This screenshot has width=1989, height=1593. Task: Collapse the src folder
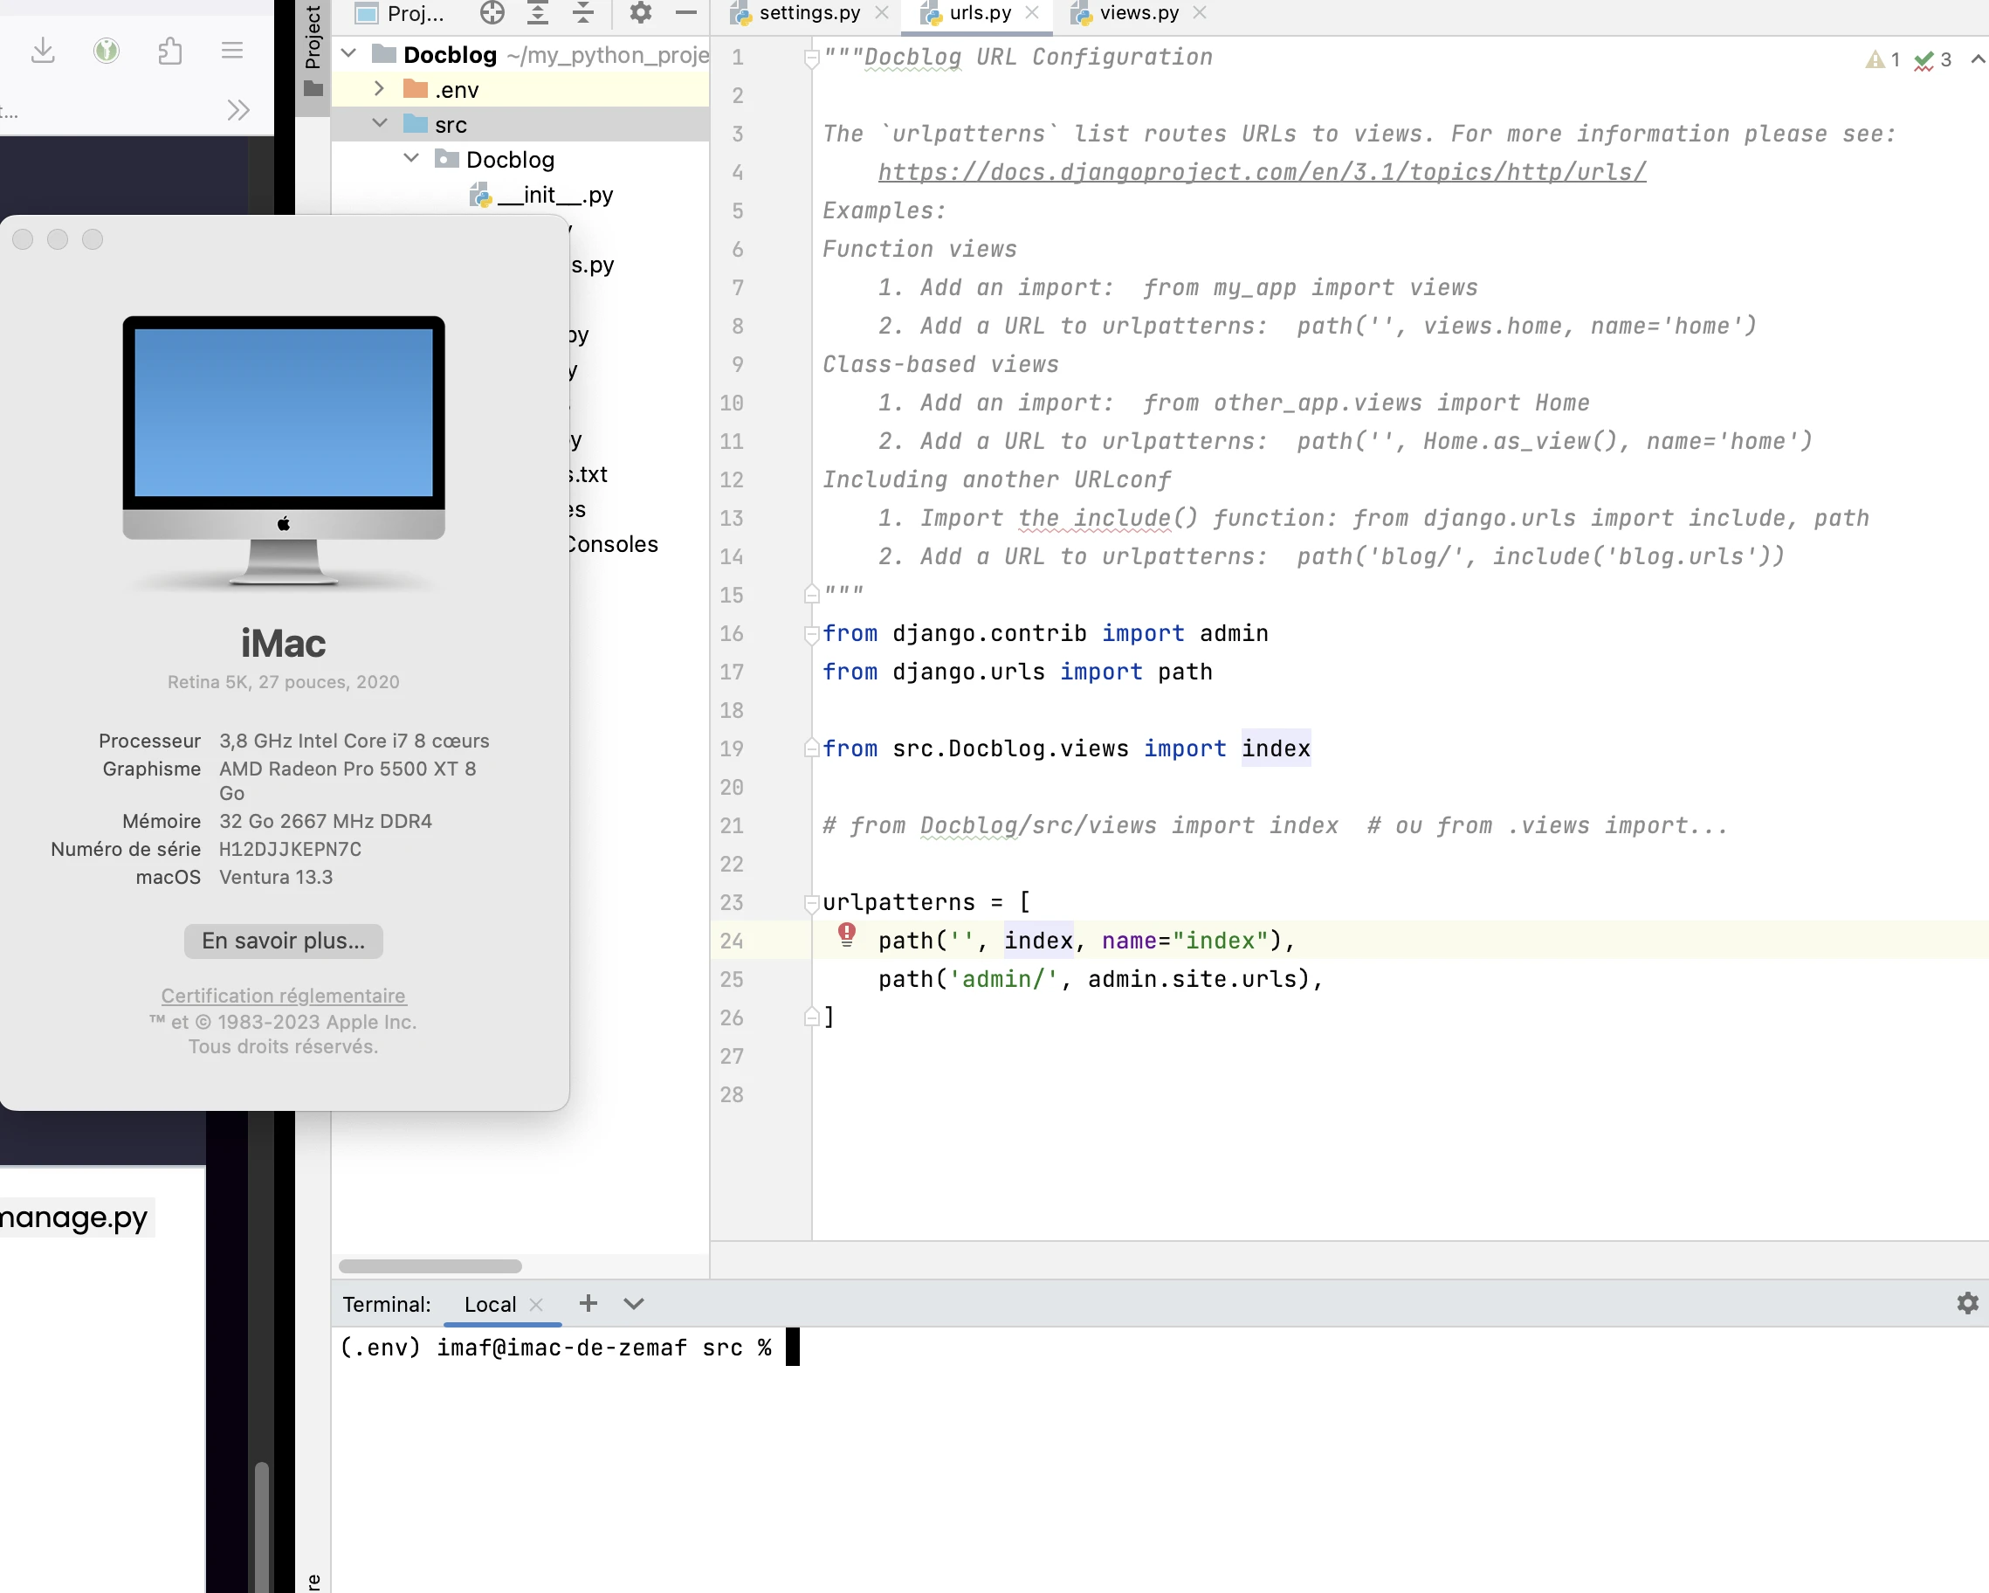(379, 124)
